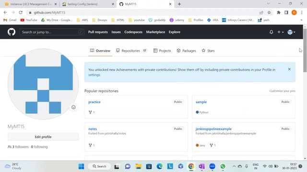Open the Devops bookmarks folder
Image resolution: width=307 pixels, height=172 pixels.
coord(100,20)
